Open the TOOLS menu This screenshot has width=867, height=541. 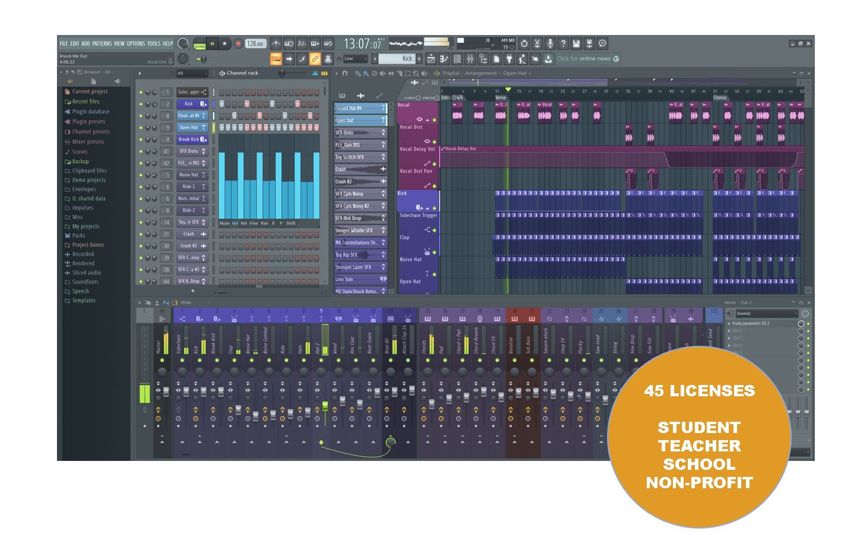(154, 43)
